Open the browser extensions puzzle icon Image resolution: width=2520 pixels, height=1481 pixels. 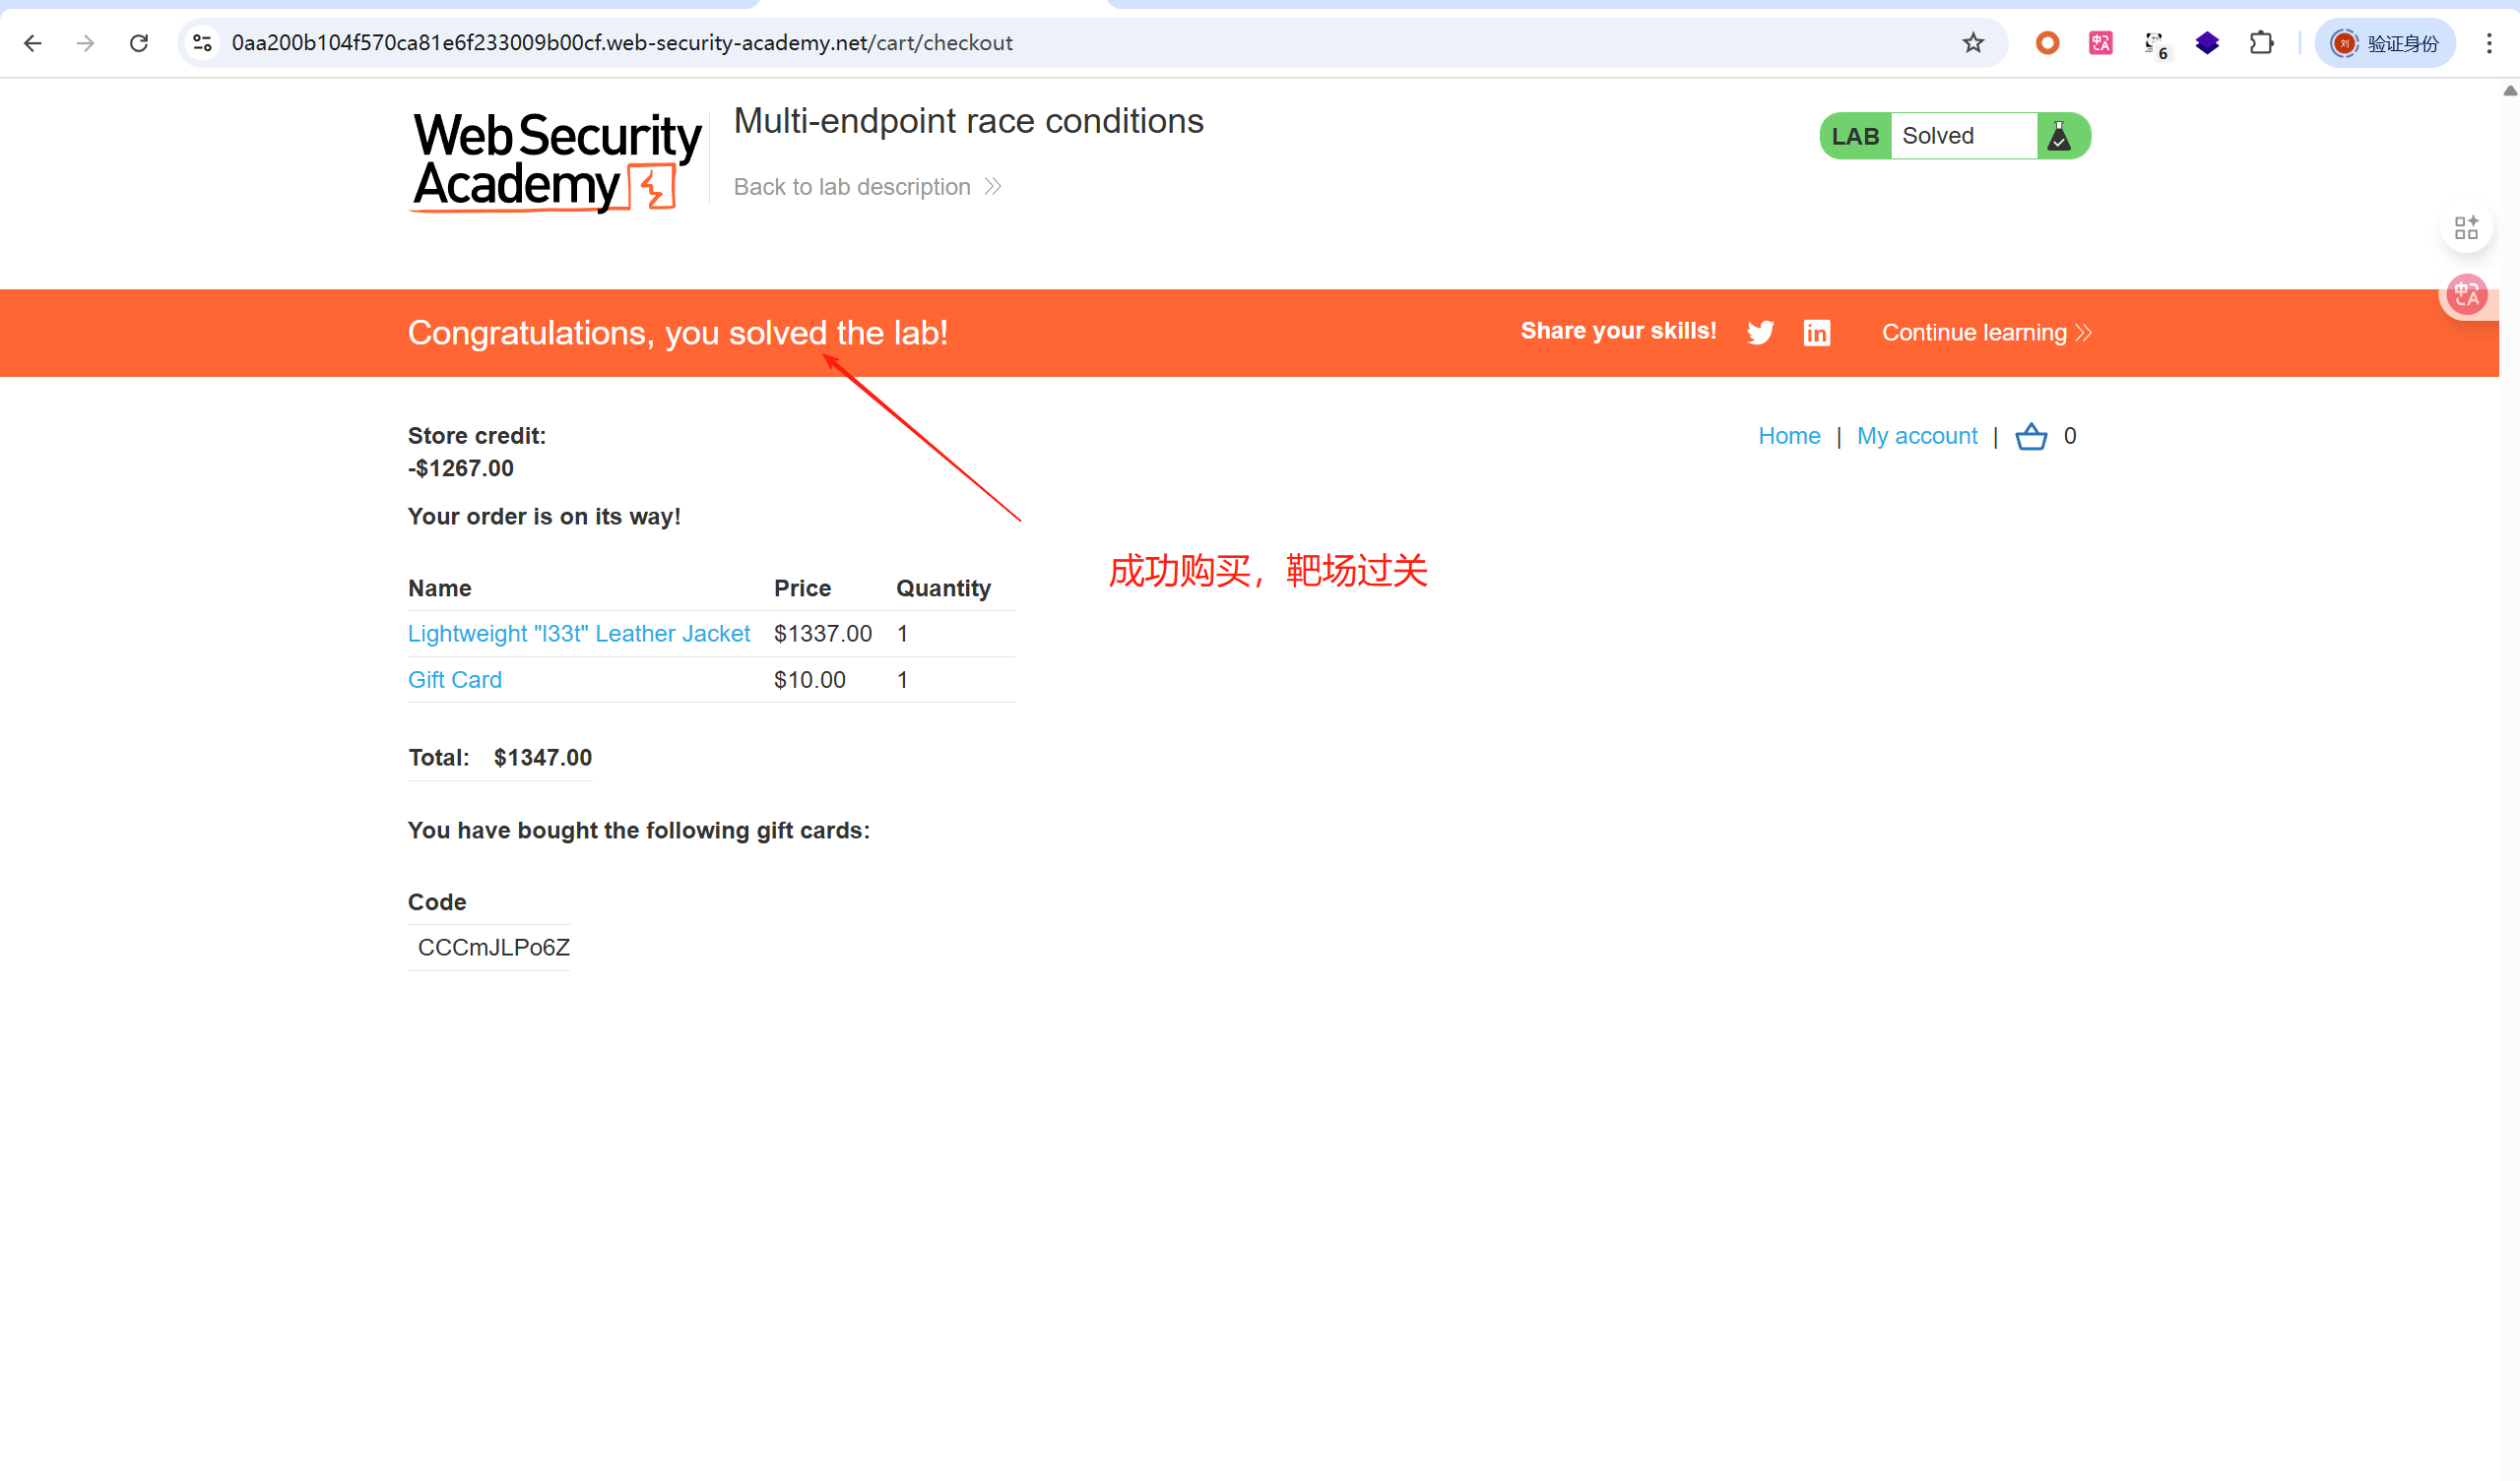pyautogui.click(x=2261, y=43)
